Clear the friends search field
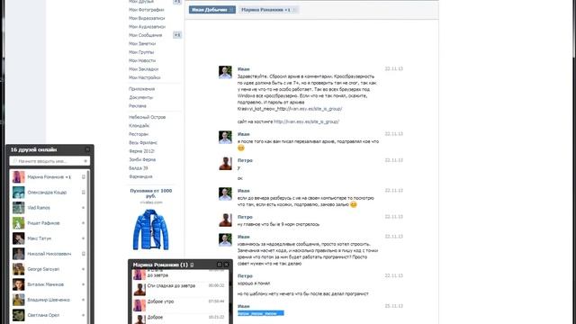576x324 pixels. pos(85,161)
